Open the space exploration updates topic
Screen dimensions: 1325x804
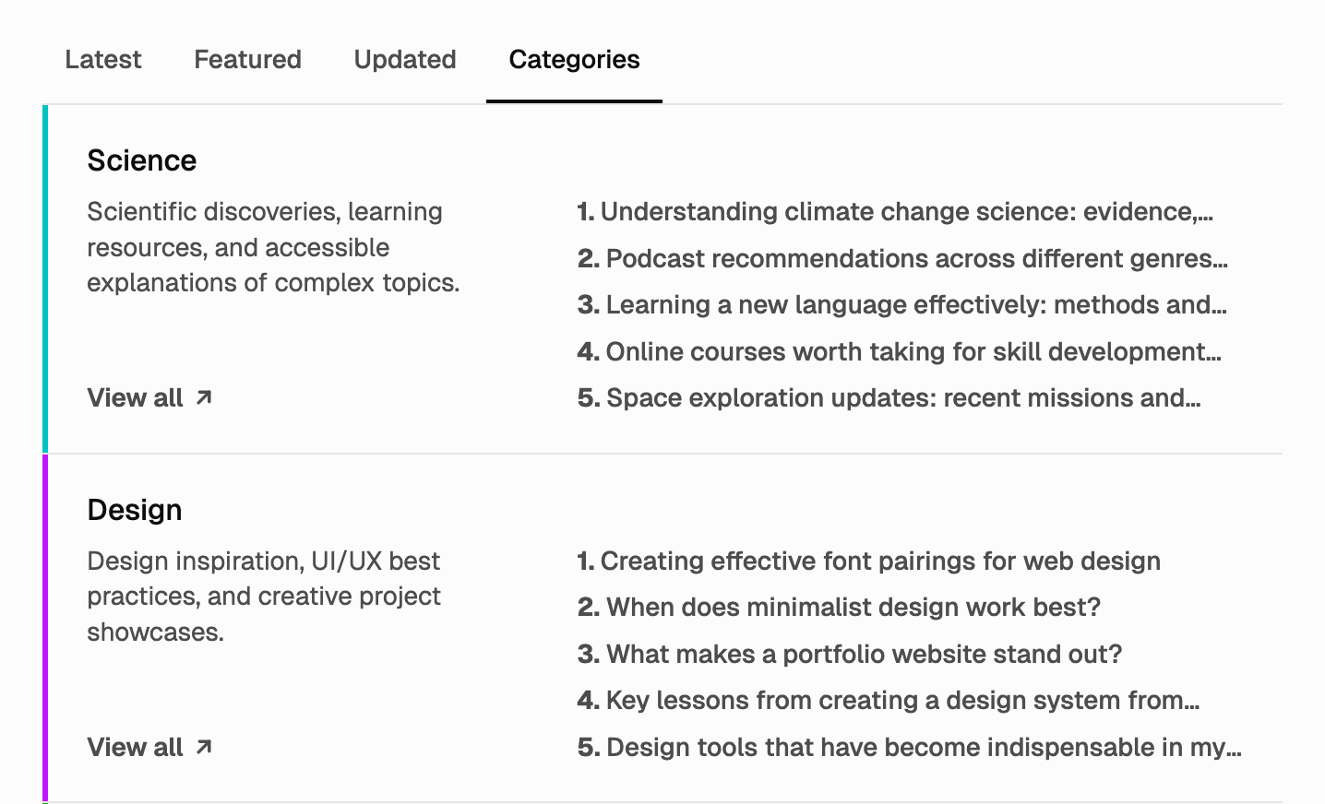click(x=889, y=398)
